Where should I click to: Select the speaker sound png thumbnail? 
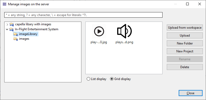click(124, 31)
